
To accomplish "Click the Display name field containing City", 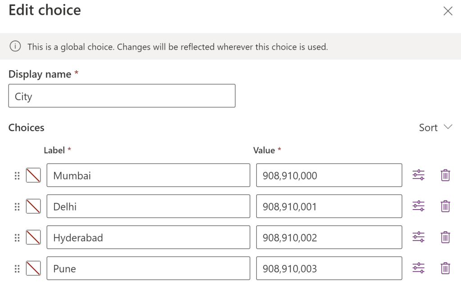I will click(x=122, y=96).
